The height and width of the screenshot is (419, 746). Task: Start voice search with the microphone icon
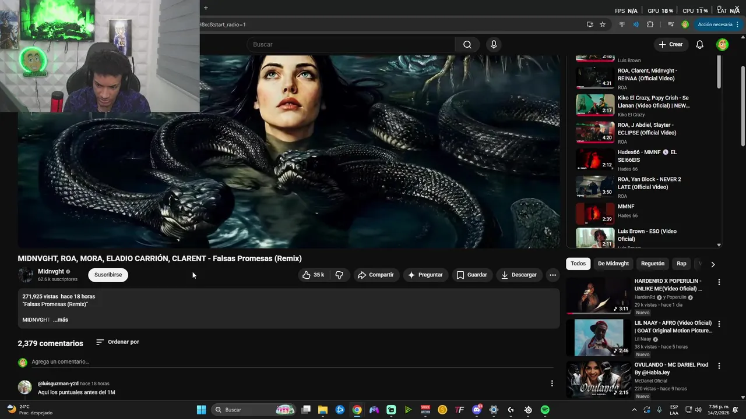(494, 44)
